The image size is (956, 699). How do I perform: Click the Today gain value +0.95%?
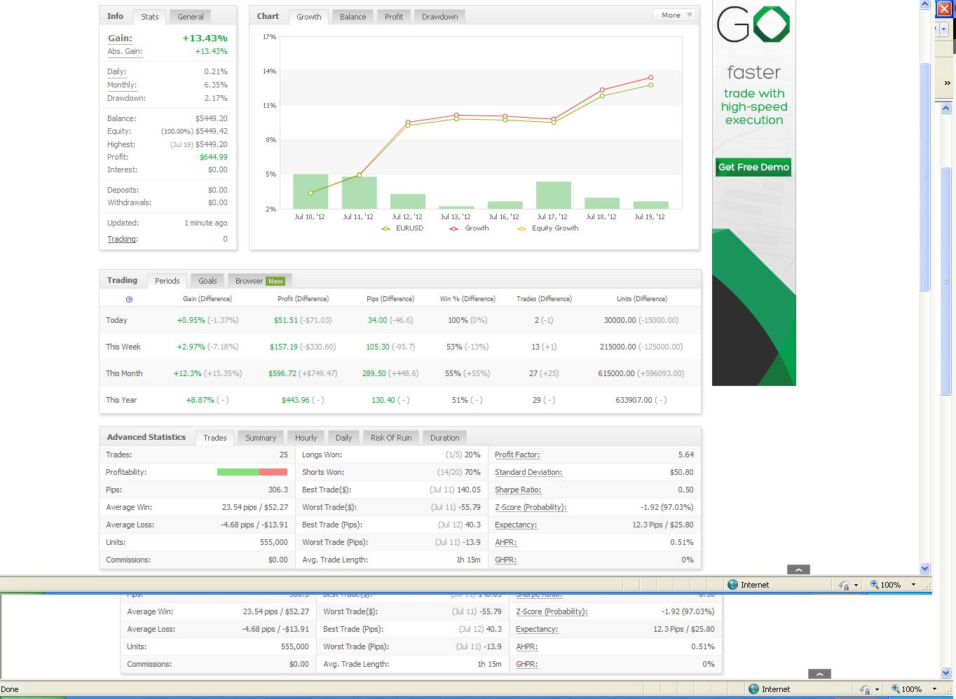coord(191,320)
